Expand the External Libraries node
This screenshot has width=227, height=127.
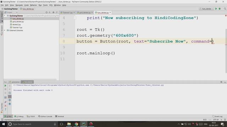[5, 30]
